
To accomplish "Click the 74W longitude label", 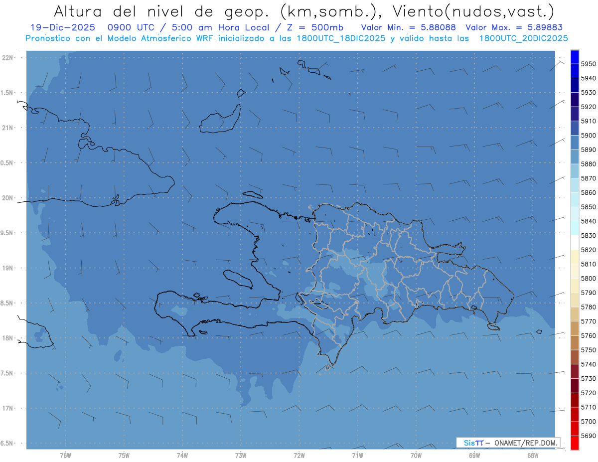I will [182, 456].
